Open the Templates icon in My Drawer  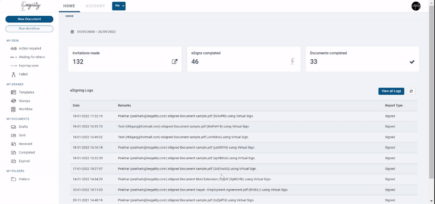tap(14, 92)
